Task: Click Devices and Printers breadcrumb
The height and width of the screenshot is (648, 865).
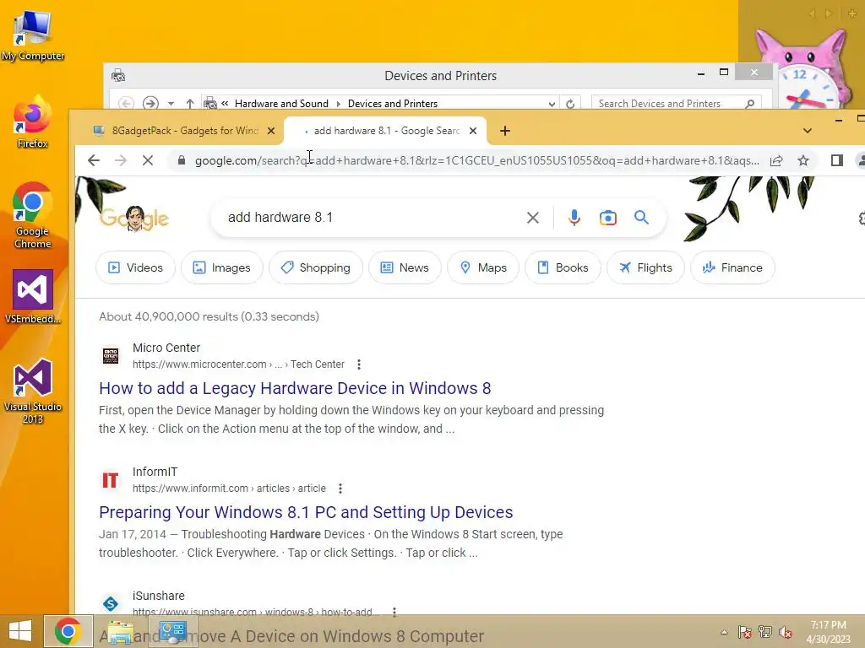Action: (x=392, y=104)
